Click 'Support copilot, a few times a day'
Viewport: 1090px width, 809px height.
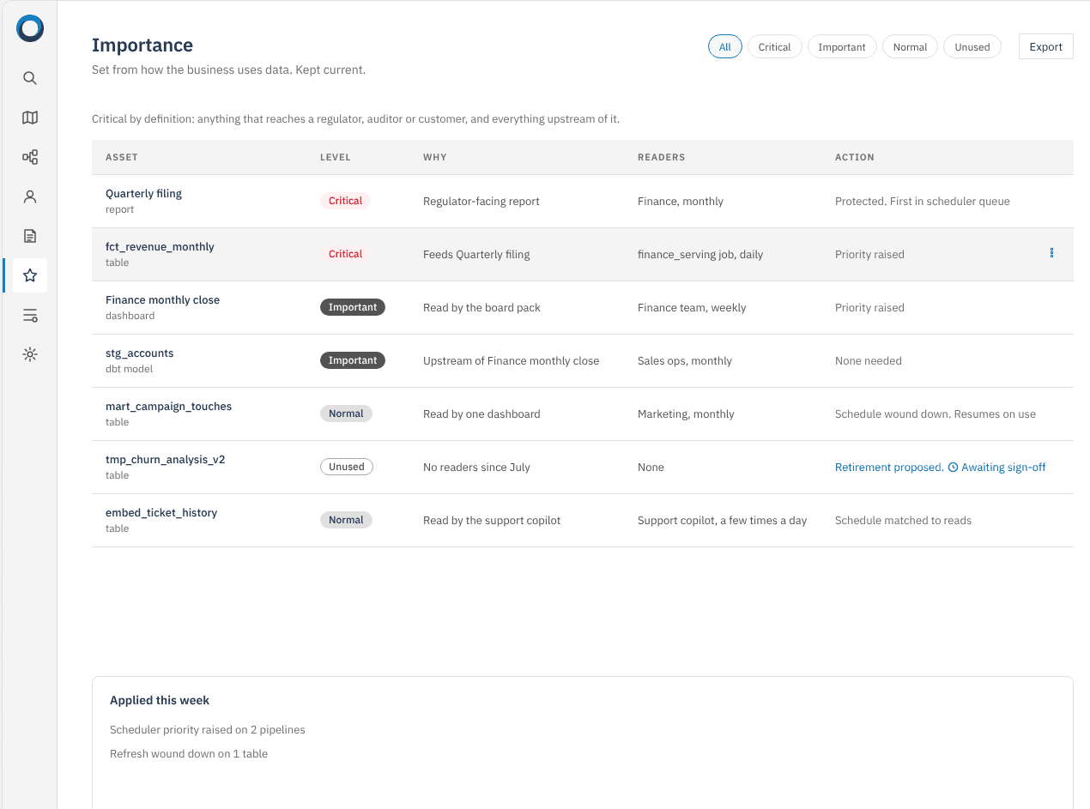[x=722, y=521]
